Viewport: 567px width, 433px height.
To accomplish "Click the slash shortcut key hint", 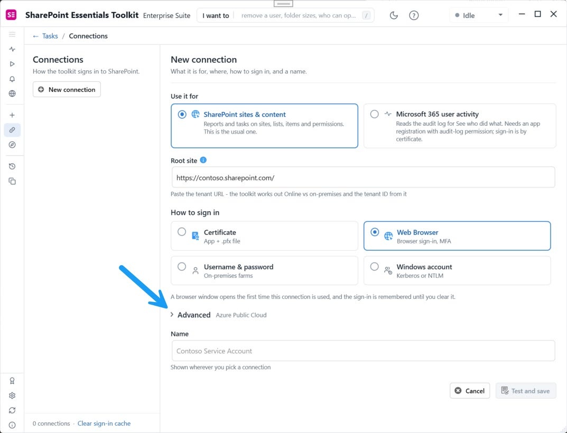I will (x=366, y=15).
